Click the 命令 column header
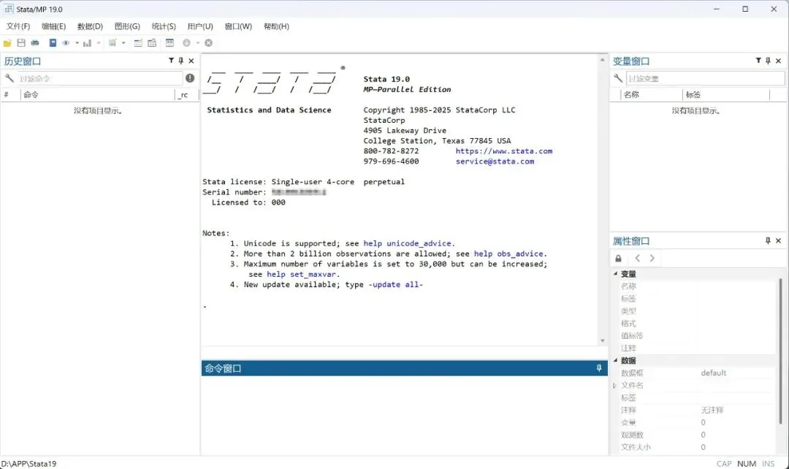 coord(98,95)
